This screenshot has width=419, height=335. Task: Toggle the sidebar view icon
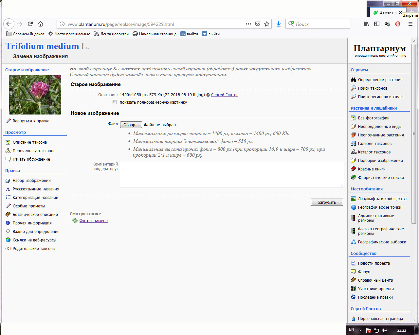[377, 24]
